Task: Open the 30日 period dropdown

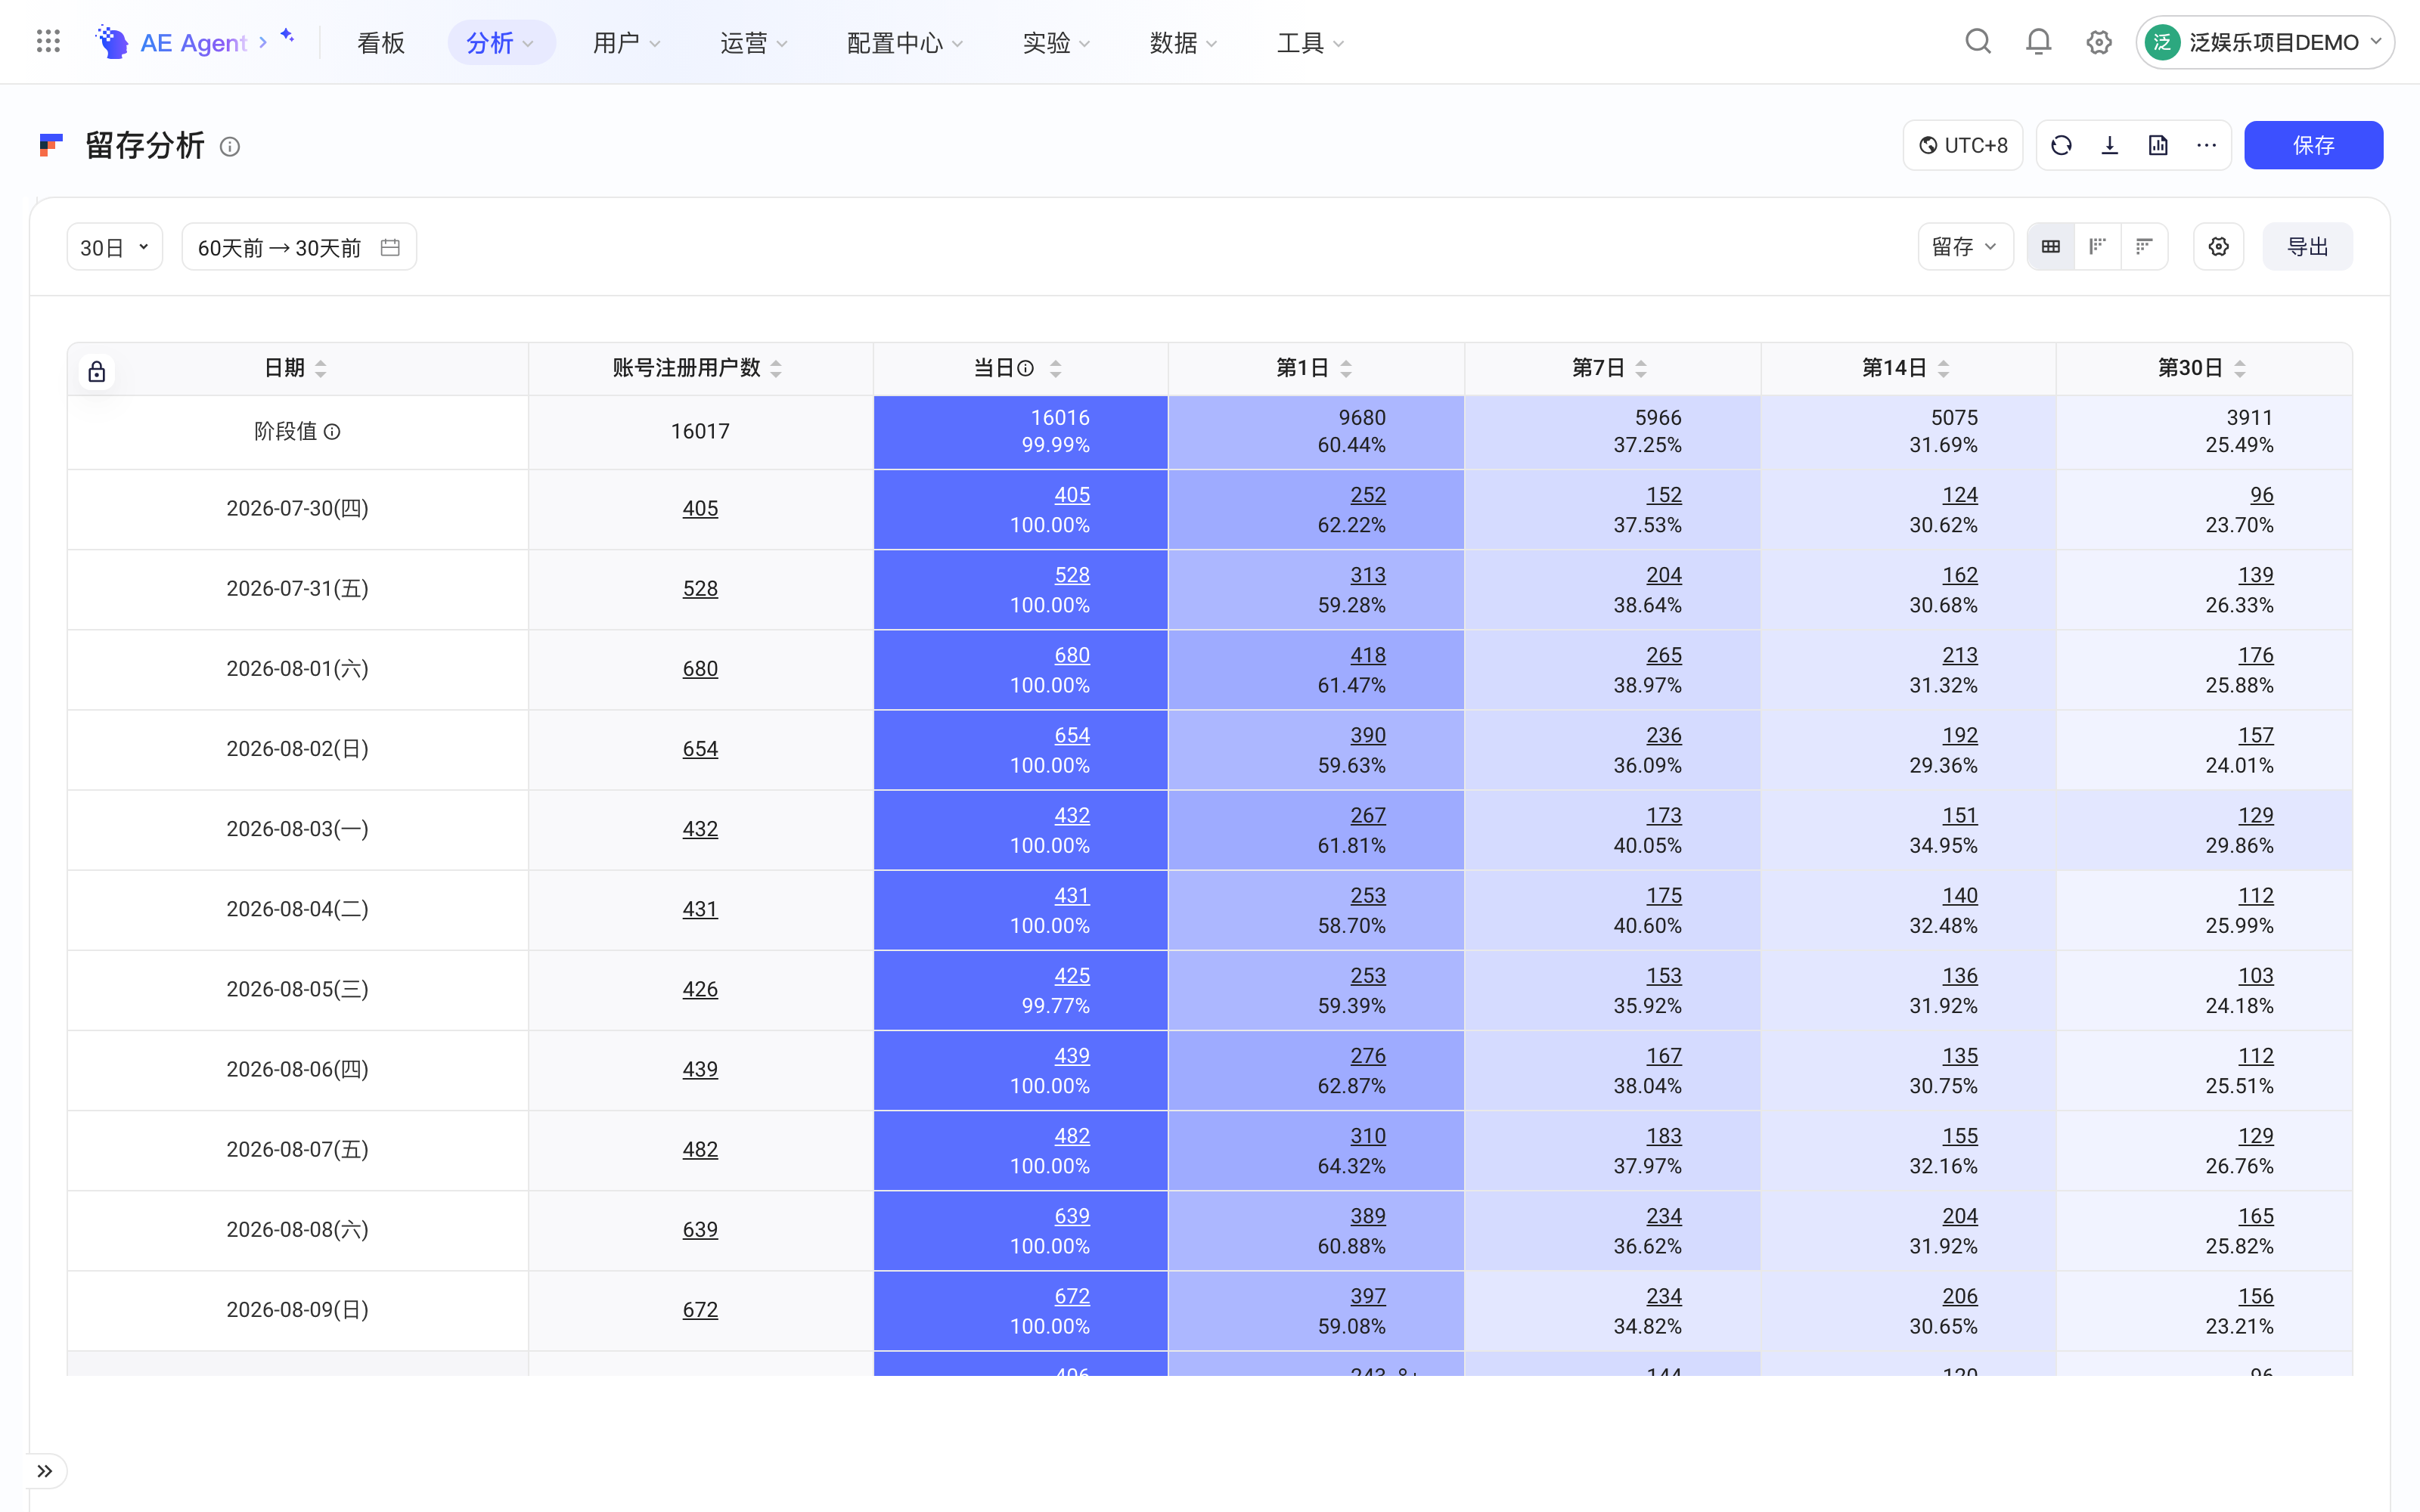Action: (115, 247)
